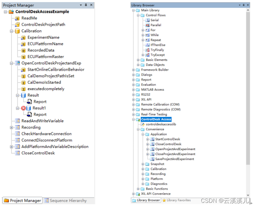This screenshot has width=254, height=207.
Task: Select the executedcompletely variable
Action: coord(46,89)
